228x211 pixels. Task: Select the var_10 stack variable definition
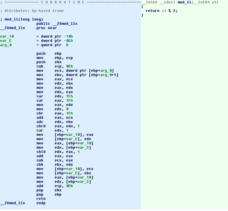(x=7, y=36)
